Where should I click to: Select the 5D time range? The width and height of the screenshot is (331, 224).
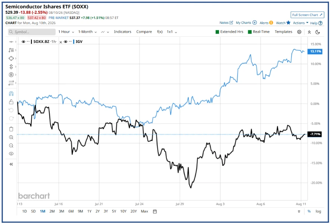click(33, 211)
